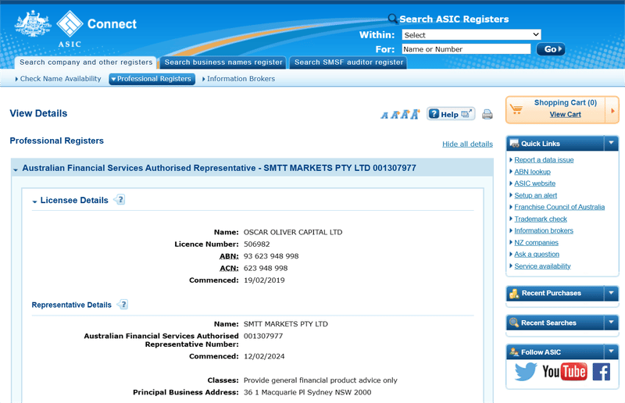Click the Quick Links panel icon

point(514,143)
